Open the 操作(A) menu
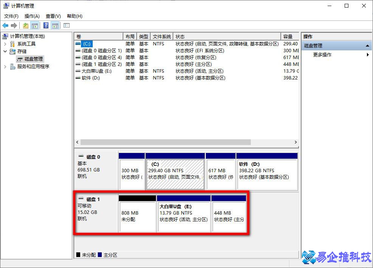 [32, 16]
